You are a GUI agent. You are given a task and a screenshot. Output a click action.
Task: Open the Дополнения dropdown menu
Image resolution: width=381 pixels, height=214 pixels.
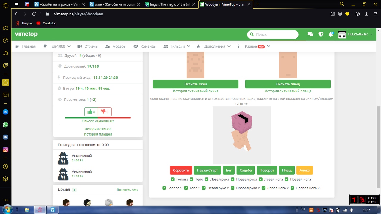[x=214, y=46]
